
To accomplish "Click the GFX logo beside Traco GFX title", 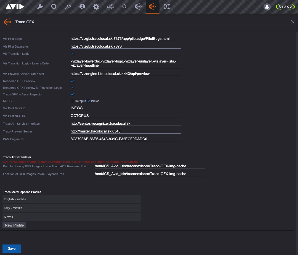I will pyautogui.click(x=8, y=22).
